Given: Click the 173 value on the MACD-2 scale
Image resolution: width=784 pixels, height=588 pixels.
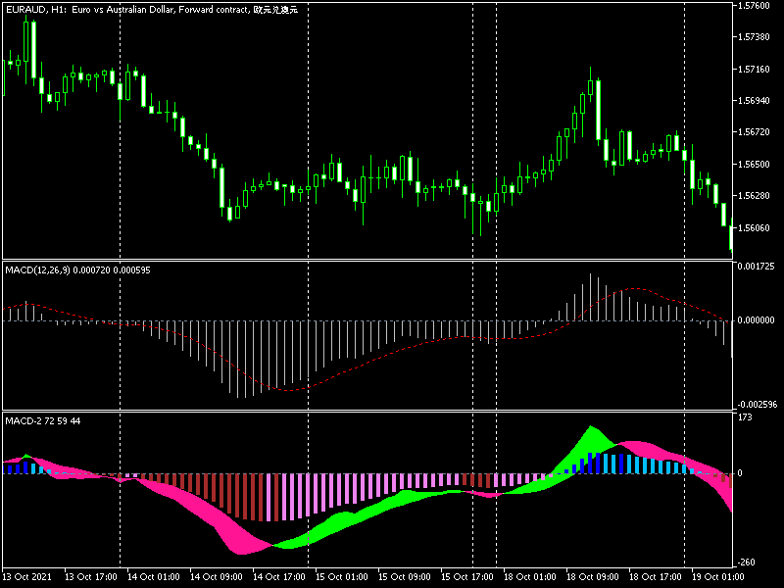Looking at the screenshot, I should (x=747, y=416).
